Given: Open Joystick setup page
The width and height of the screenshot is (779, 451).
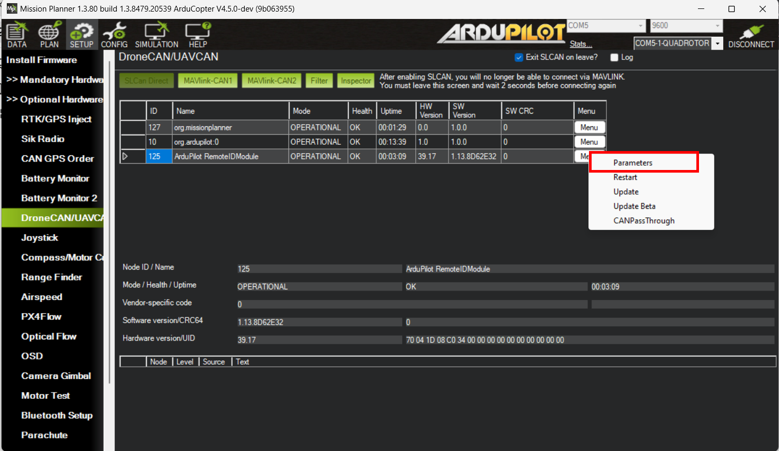Looking at the screenshot, I should (x=39, y=237).
